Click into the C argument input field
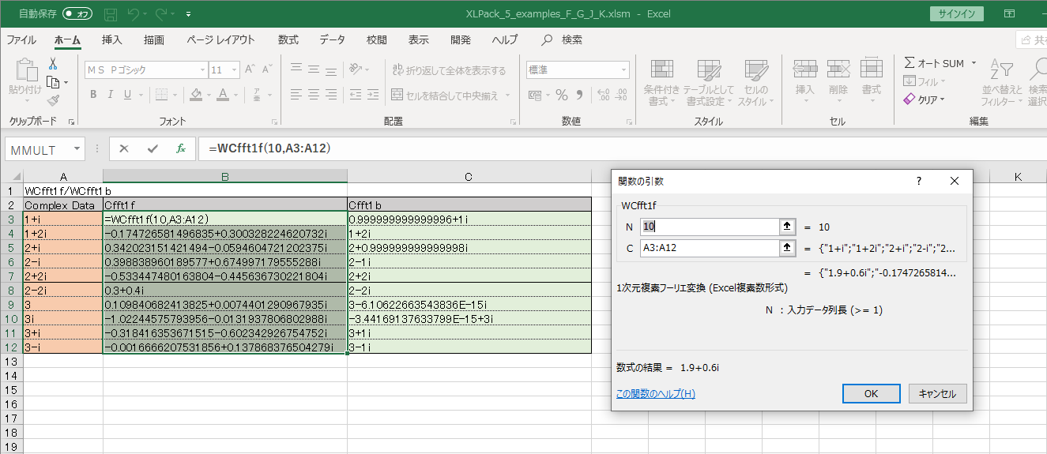This screenshot has width=1047, height=454. pos(709,249)
